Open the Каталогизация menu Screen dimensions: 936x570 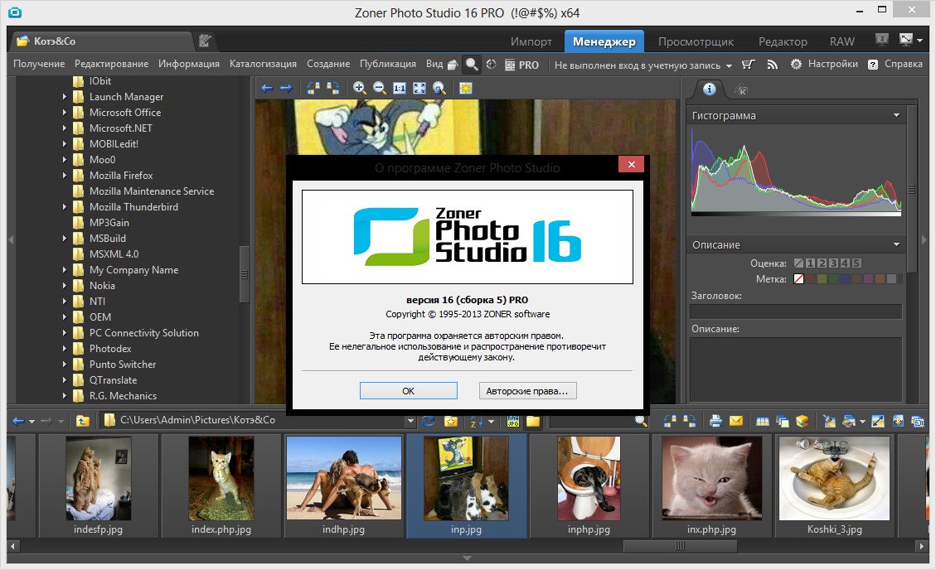(263, 64)
